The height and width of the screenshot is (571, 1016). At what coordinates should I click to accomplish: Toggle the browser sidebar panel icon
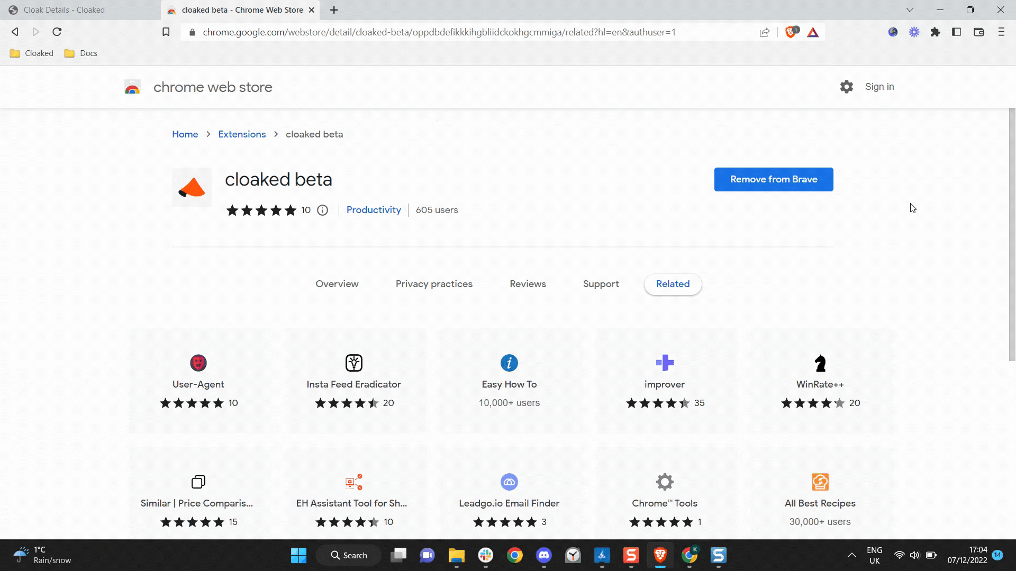point(956,32)
